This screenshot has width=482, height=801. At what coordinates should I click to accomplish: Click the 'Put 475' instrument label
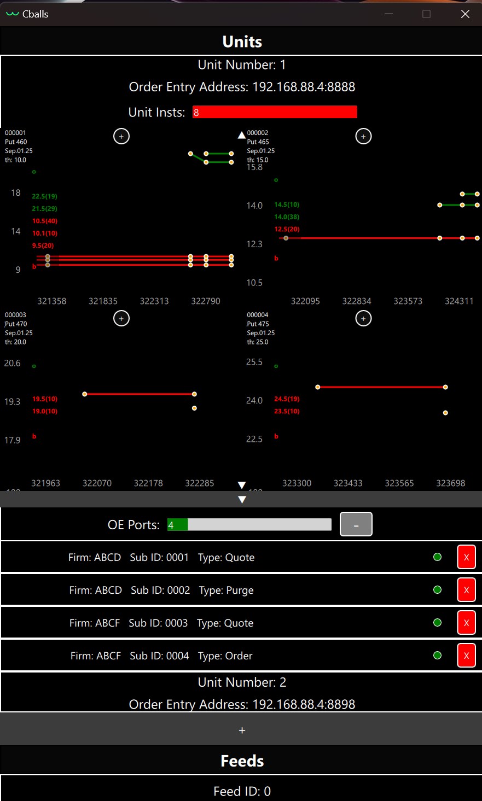(258, 324)
